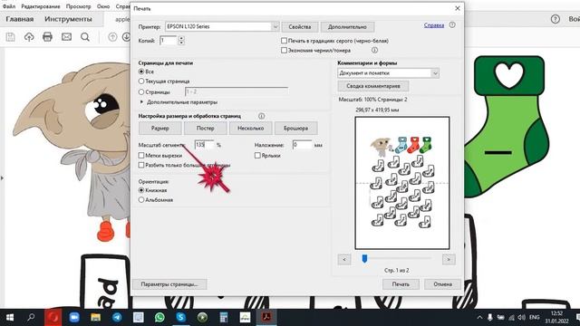
Task: Enable Ярлыки checkbox
Action: 257,156
